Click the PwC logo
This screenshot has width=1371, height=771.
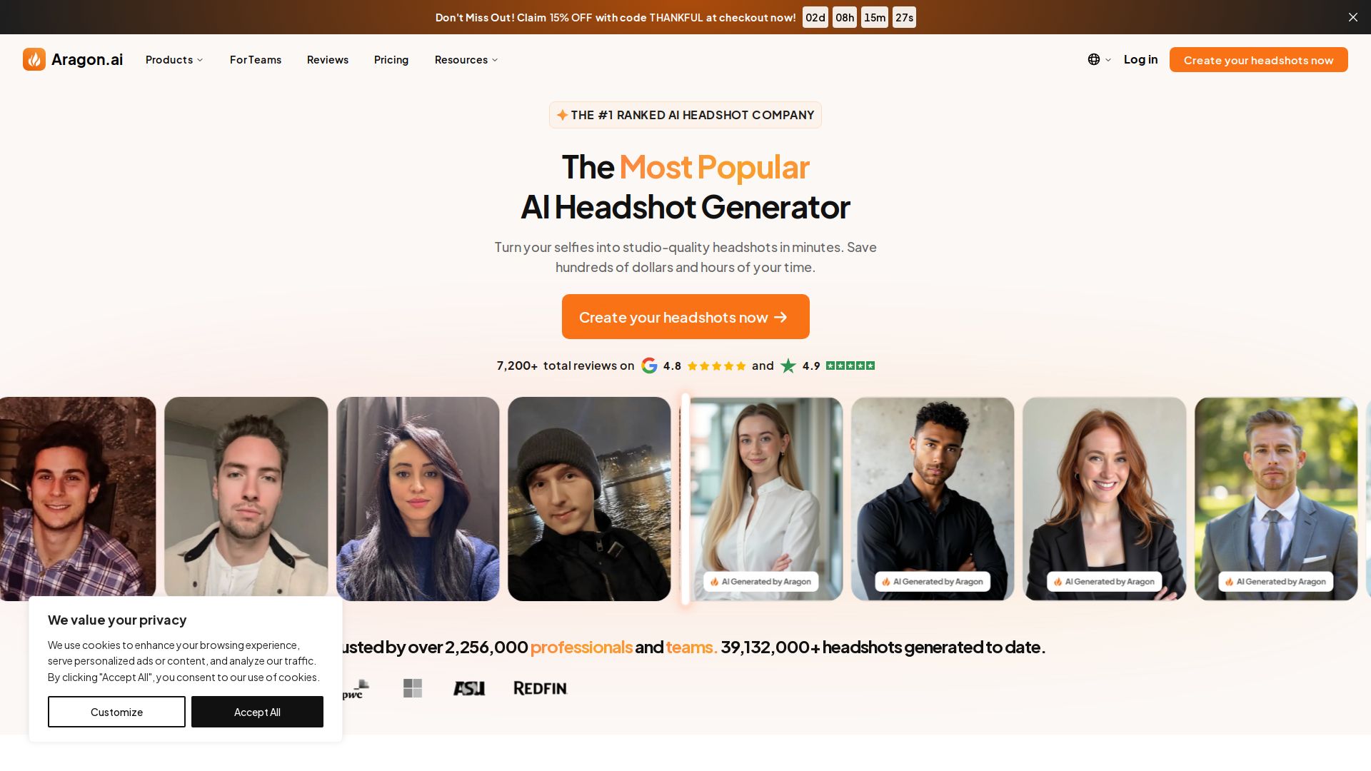[x=356, y=690]
